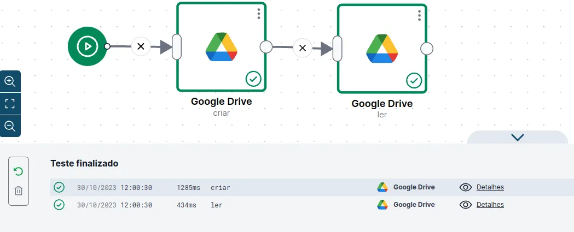Click output port of criar node

266,47
